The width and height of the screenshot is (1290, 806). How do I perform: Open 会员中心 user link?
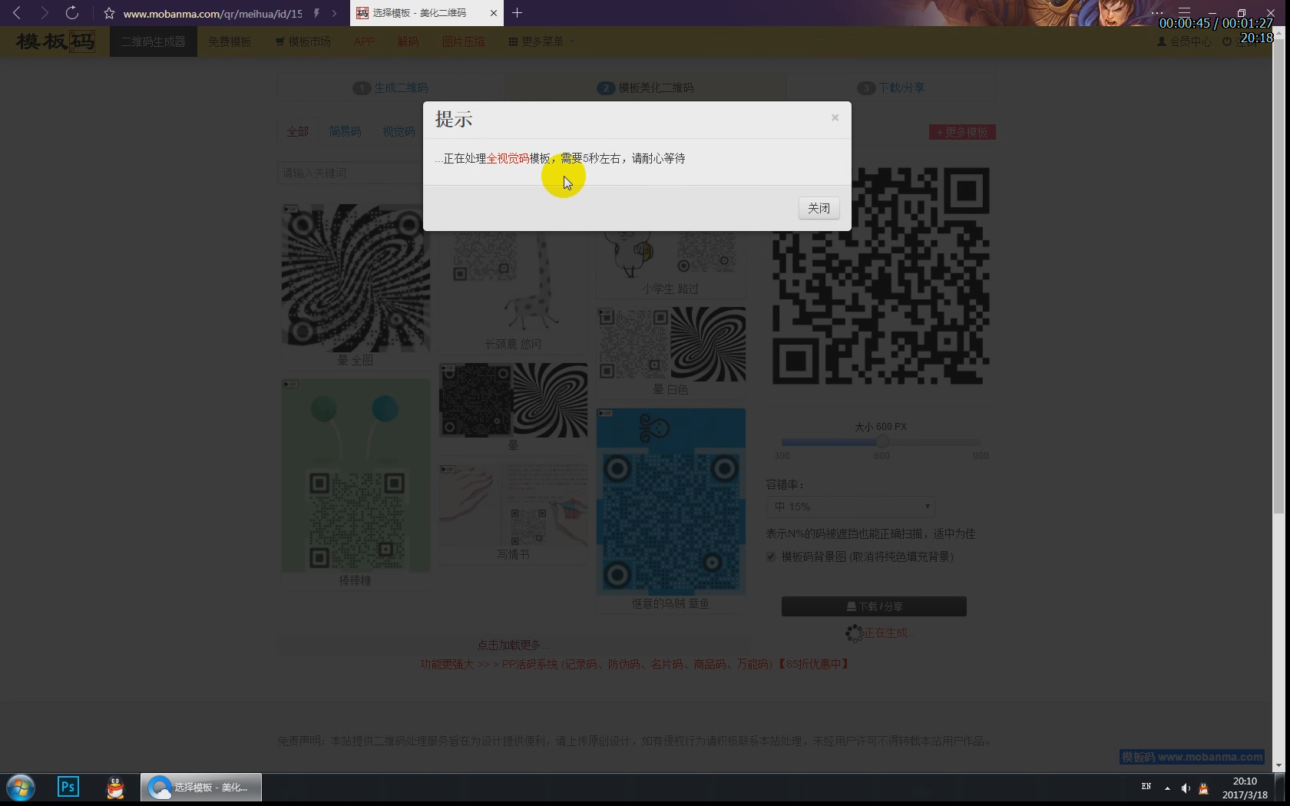click(1184, 41)
